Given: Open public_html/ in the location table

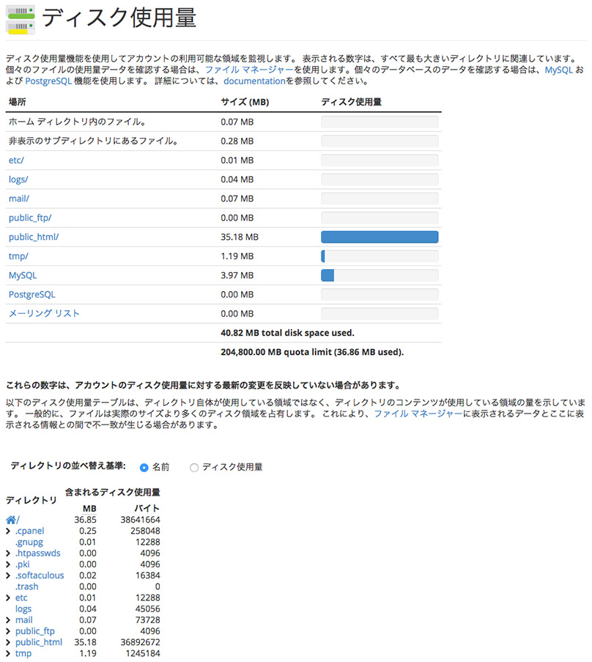Looking at the screenshot, I should (34, 237).
